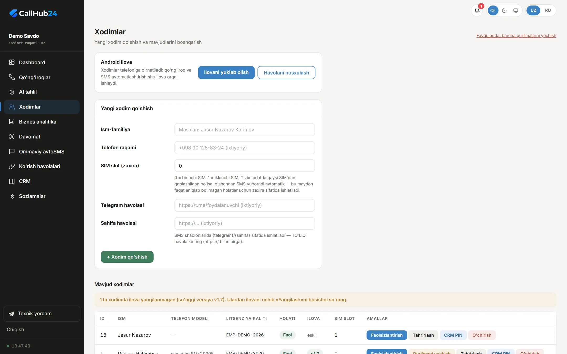This screenshot has height=354, width=567.
Task: Open Qo'ng'iroqlar calls page
Action: point(42,77)
